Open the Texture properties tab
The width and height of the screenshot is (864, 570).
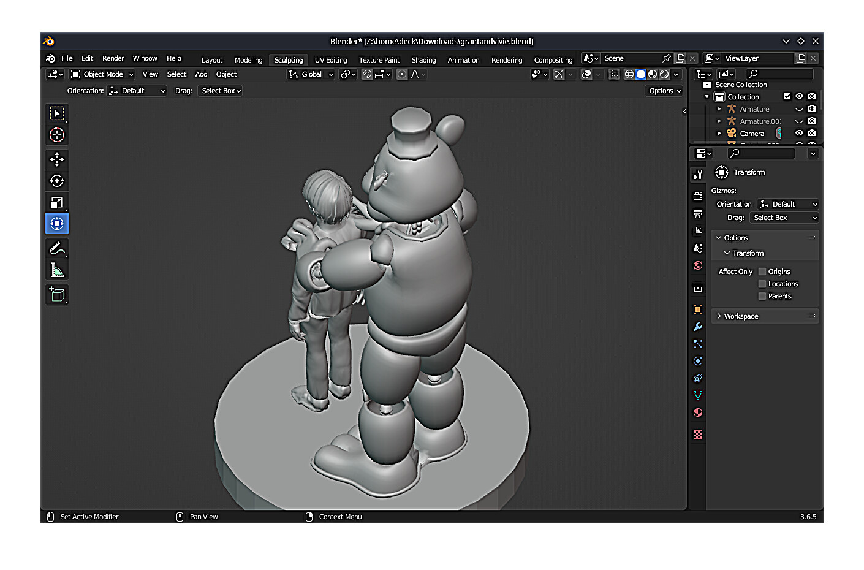697,435
